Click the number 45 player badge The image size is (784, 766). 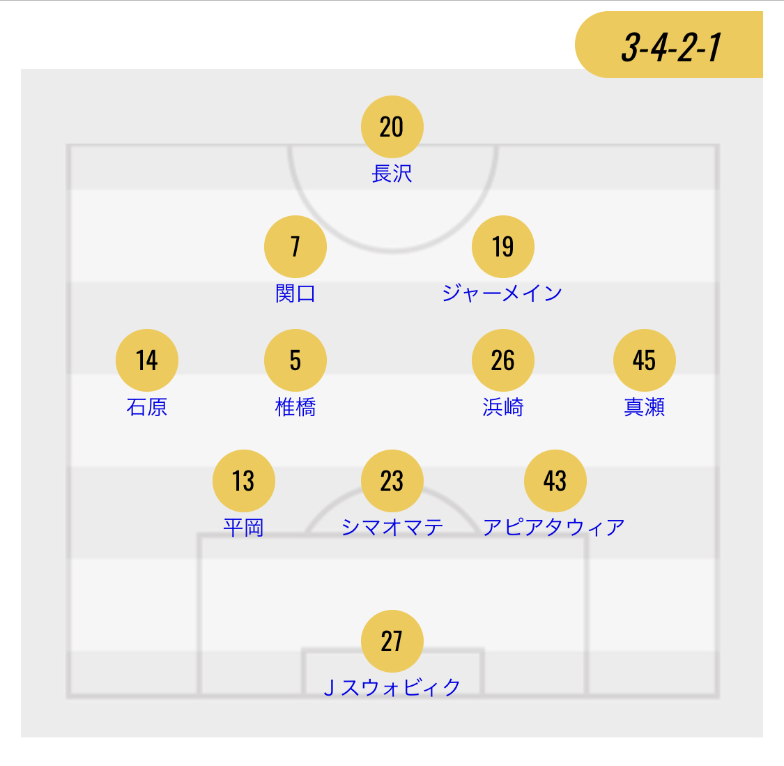(x=644, y=360)
